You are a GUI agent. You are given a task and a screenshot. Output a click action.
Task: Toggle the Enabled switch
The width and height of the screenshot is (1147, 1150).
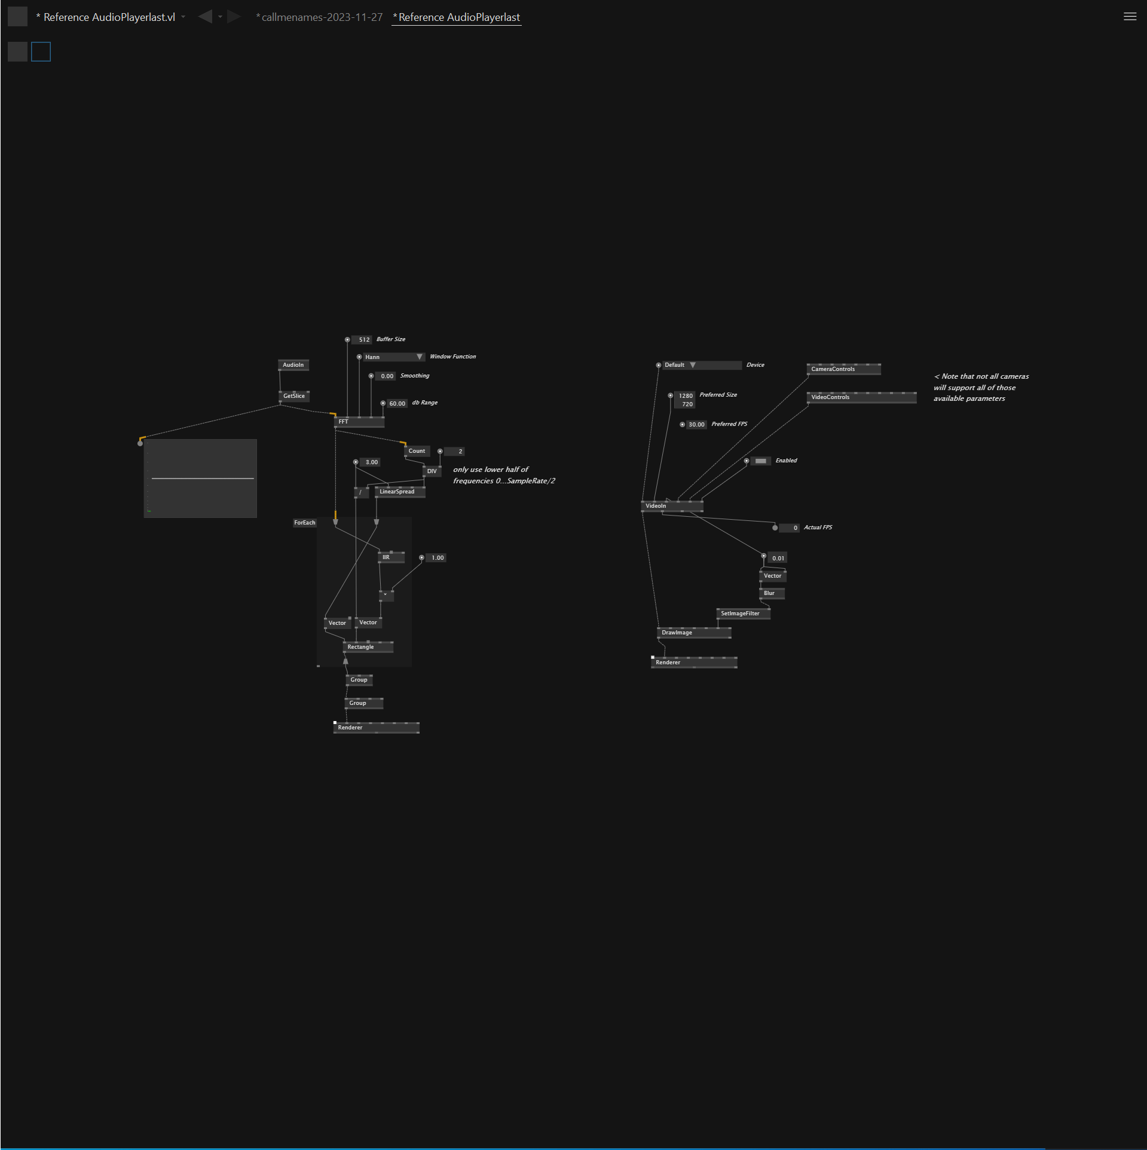760,461
